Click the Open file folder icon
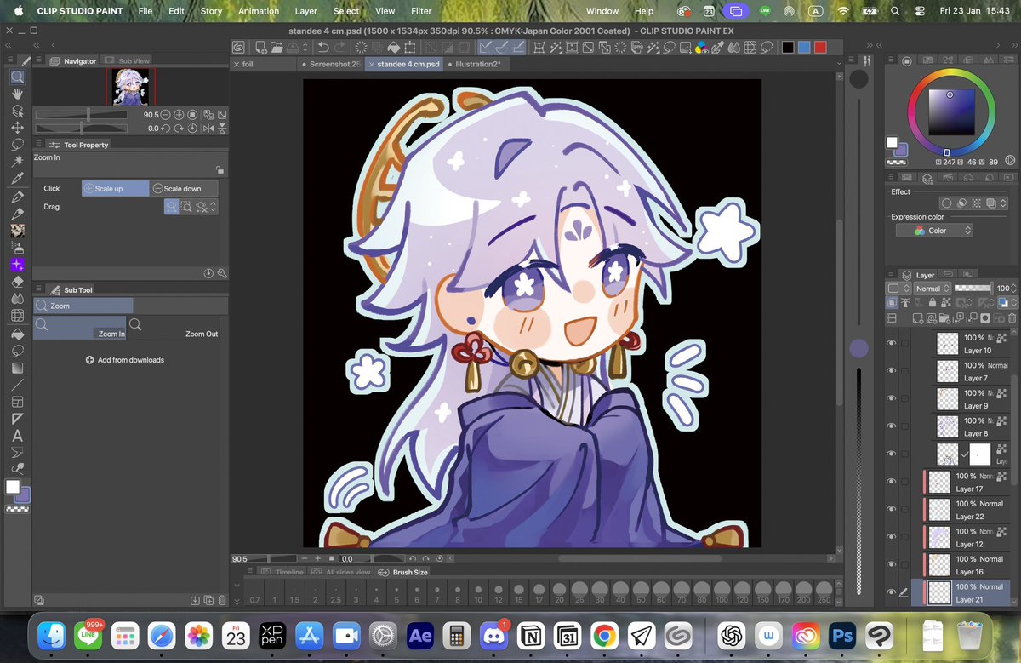This screenshot has width=1021, height=663. (x=277, y=48)
